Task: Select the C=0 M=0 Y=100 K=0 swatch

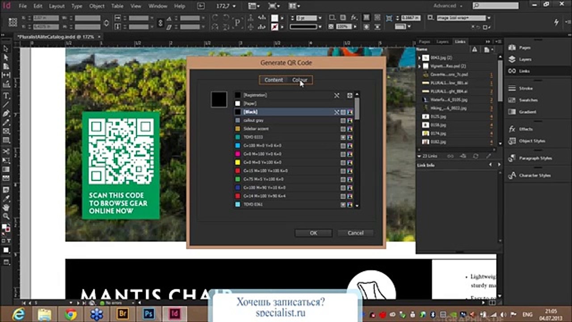Action: [294, 162]
